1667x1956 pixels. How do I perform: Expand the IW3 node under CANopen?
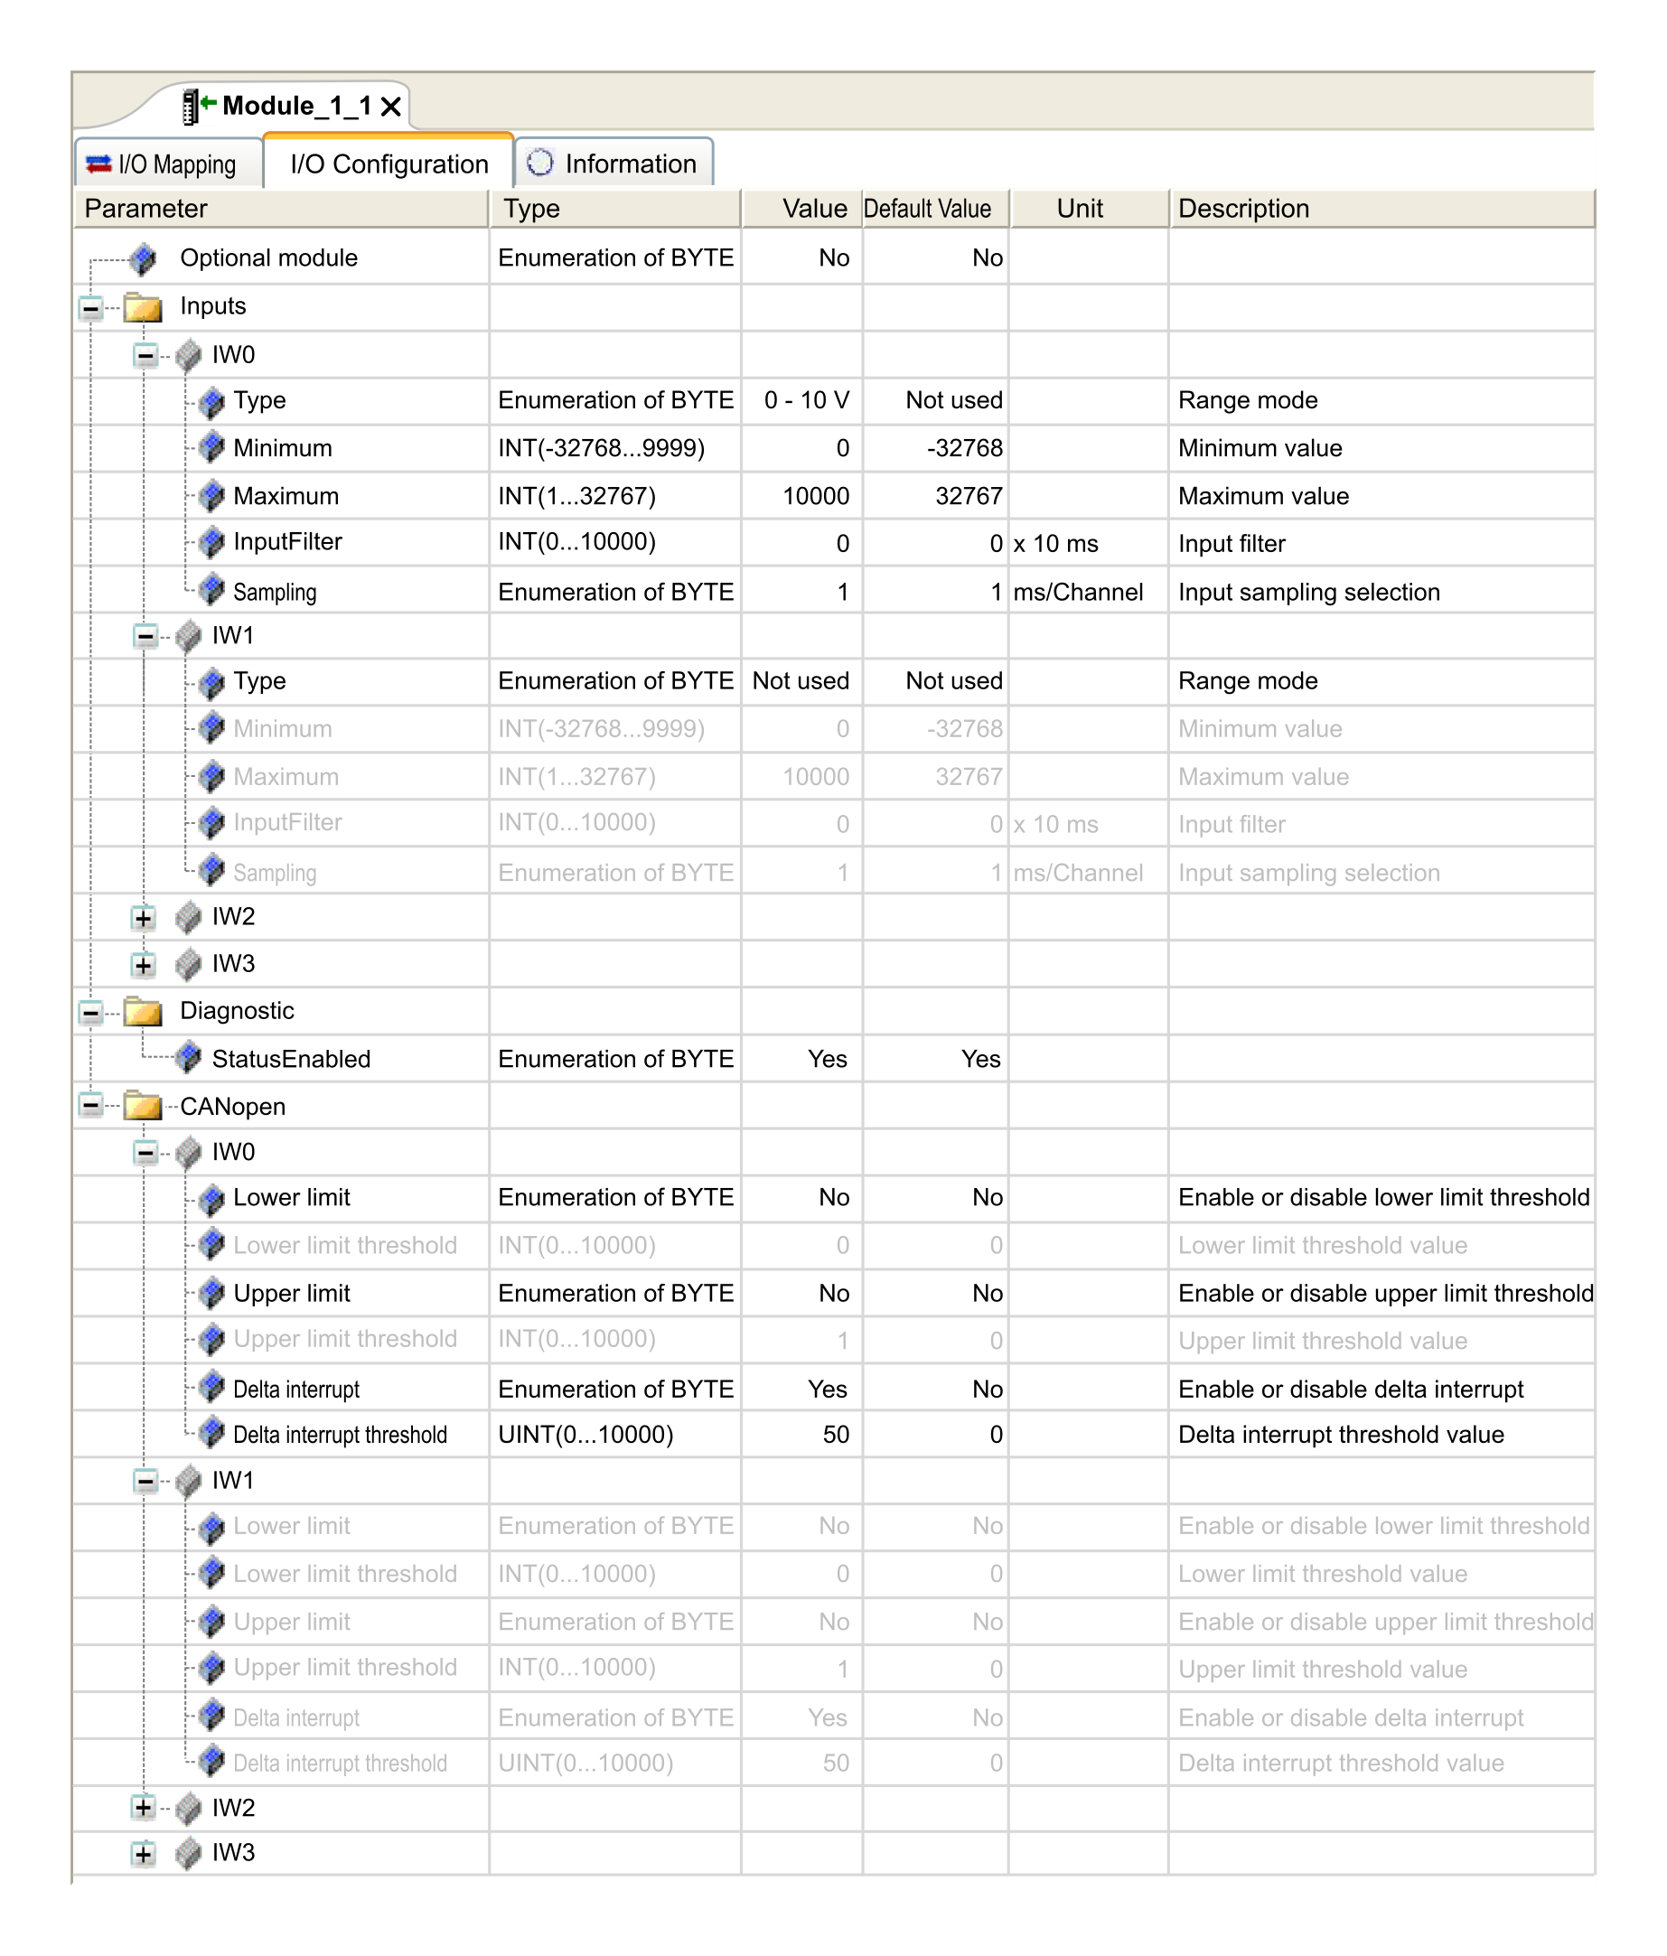[x=143, y=1853]
